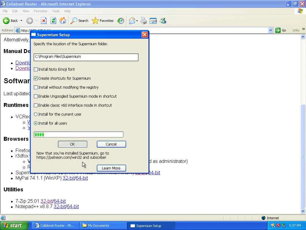
Task: Click the red shield security tray icon
Action: (278, 226)
